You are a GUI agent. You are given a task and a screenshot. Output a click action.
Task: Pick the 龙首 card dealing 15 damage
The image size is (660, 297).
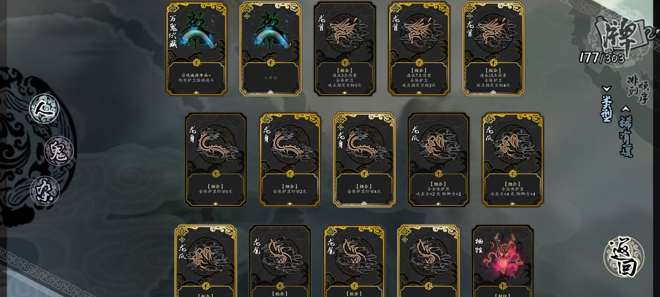[493, 48]
